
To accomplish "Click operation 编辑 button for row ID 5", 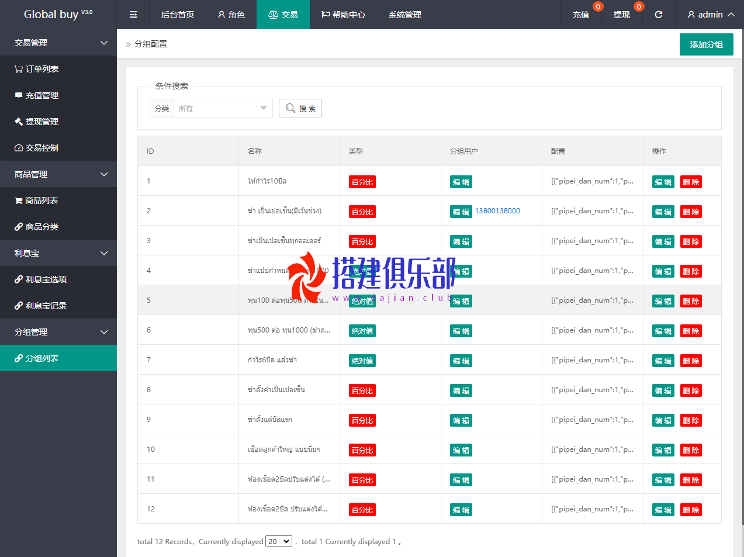I will (x=663, y=301).
